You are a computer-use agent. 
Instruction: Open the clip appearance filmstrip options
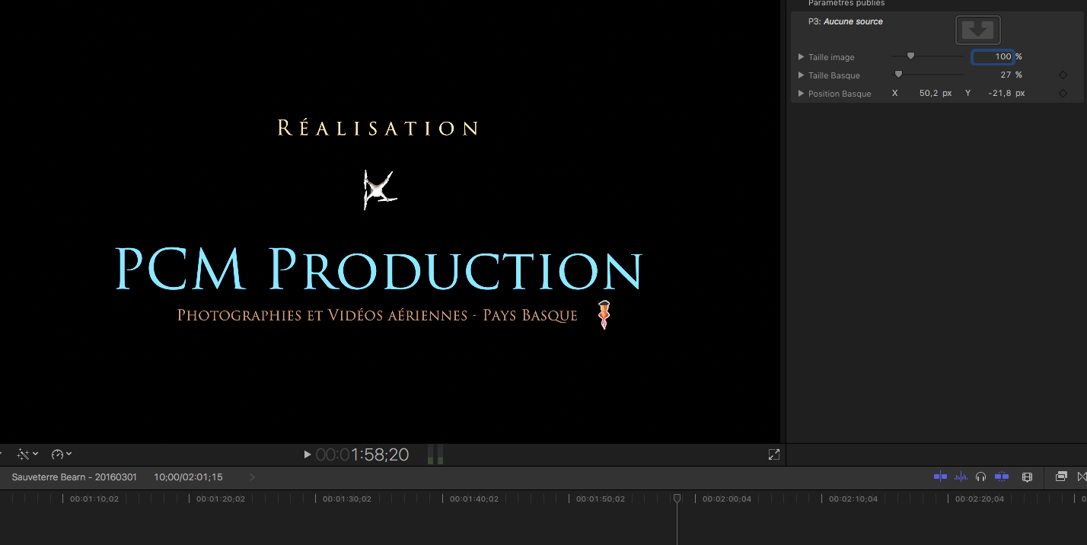coord(1027,476)
